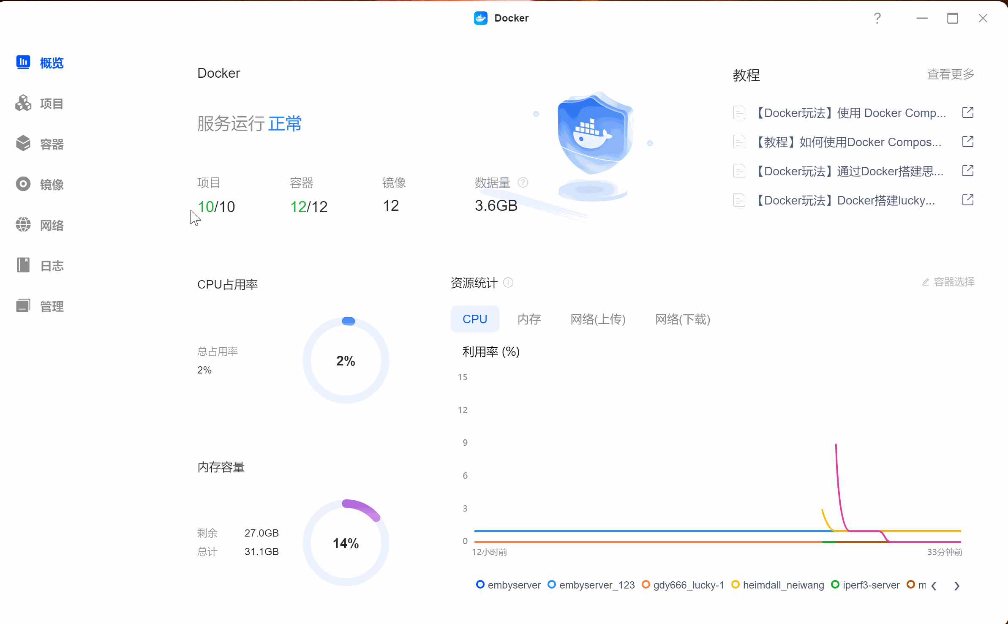1008x624 pixels.
Task: Open the 网络 network globe icon
Action: [23, 224]
